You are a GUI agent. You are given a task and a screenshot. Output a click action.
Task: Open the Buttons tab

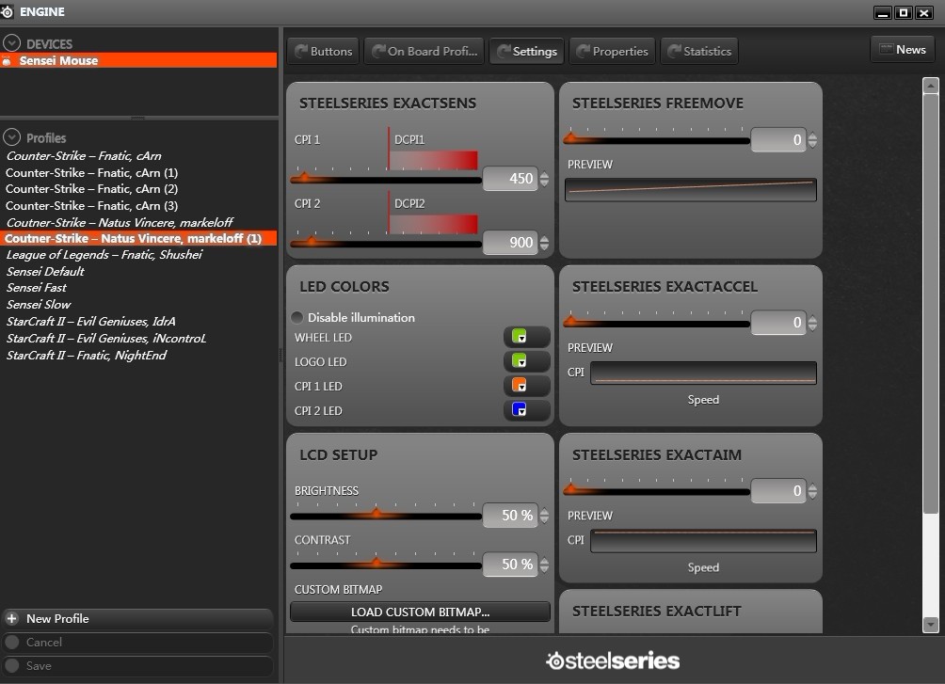pos(324,51)
